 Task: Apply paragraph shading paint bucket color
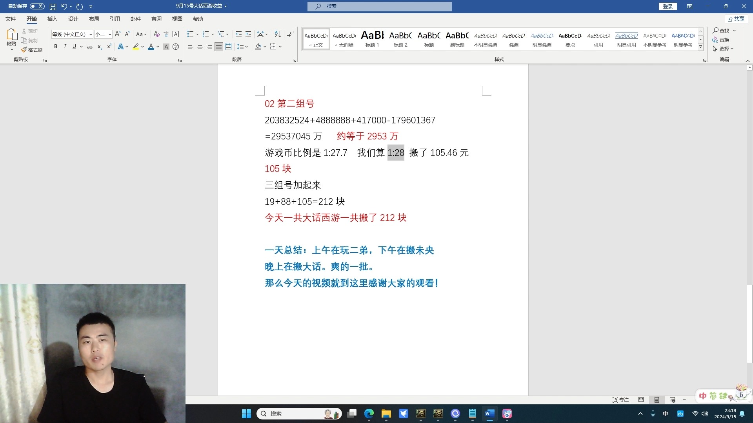[x=258, y=47]
